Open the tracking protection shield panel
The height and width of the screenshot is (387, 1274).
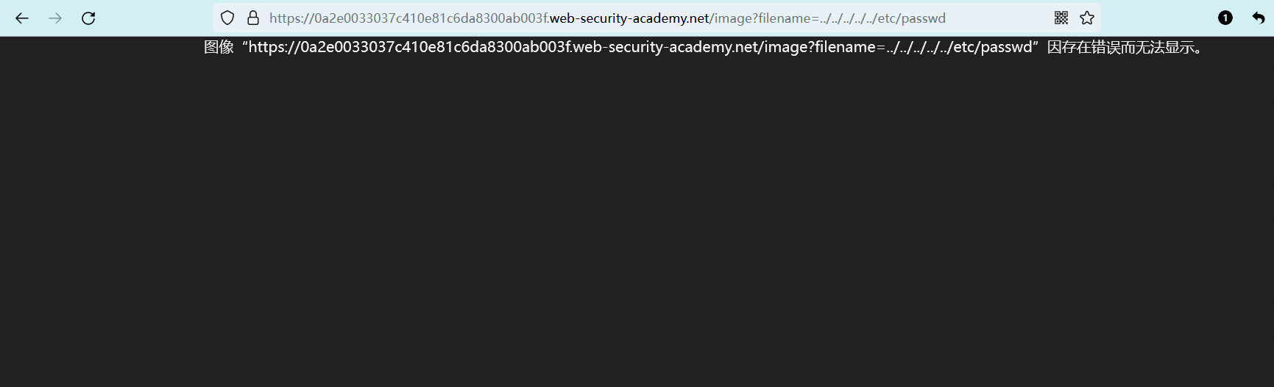click(227, 18)
